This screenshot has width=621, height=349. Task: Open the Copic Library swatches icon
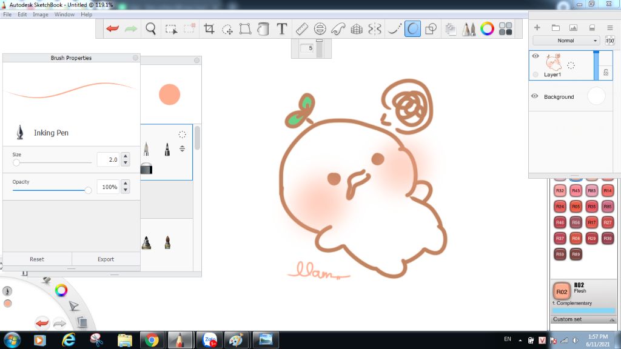pyautogui.click(x=505, y=28)
